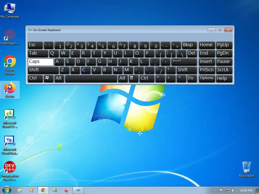The image size is (259, 194).
Task: Click the Bksp key
Action: click(189, 45)
